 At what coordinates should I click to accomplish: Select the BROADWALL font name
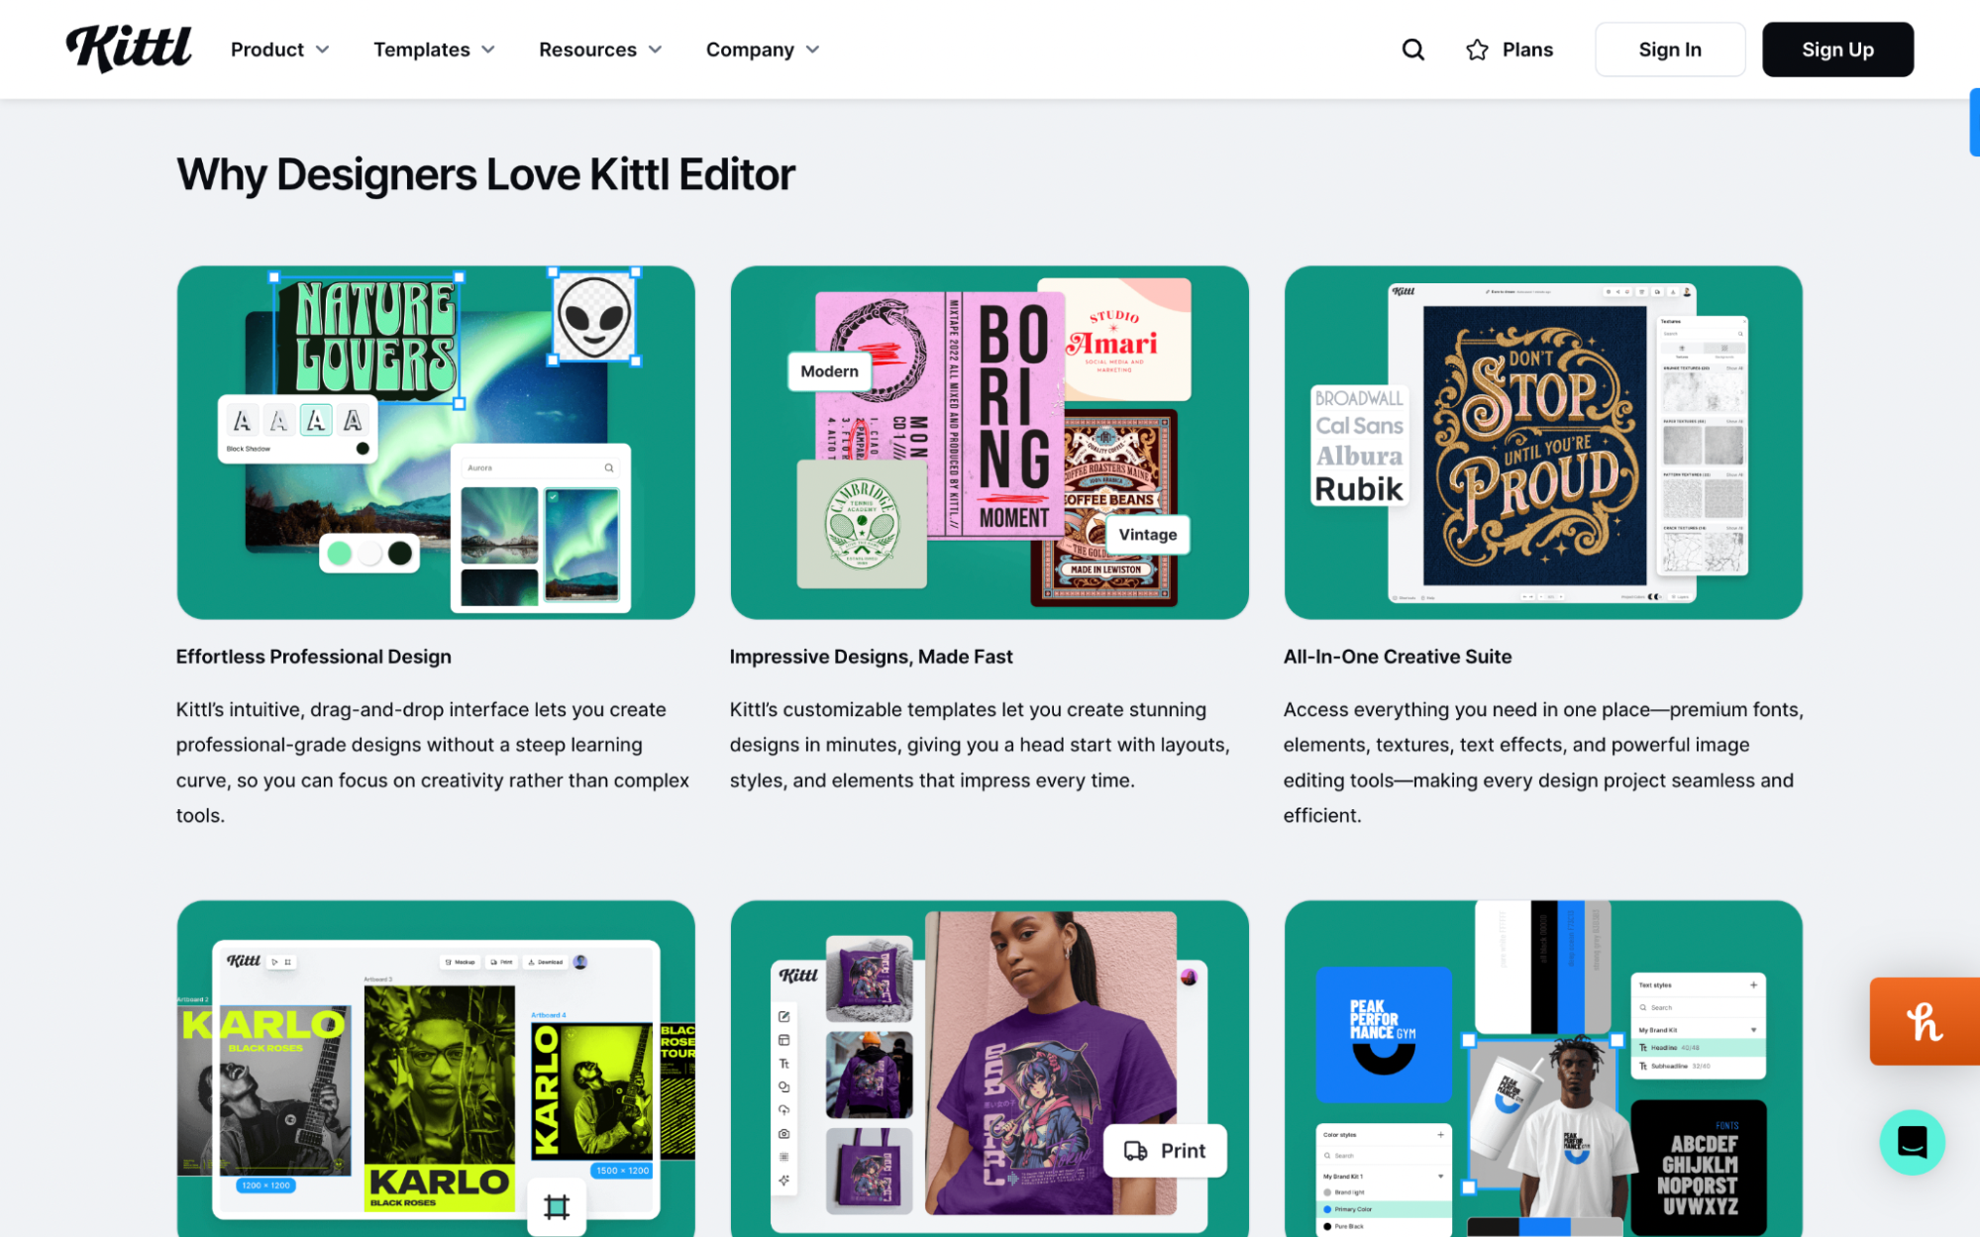tap(1359, 398)
